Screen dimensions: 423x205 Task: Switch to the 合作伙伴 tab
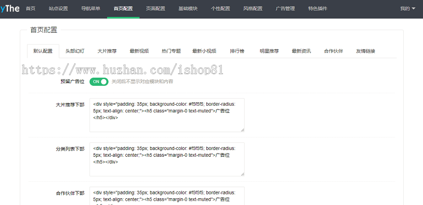coord(333,51)
